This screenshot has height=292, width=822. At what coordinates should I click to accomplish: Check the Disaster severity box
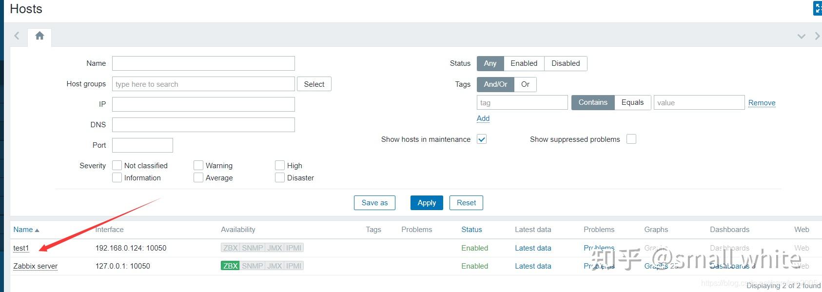(280, 177)
